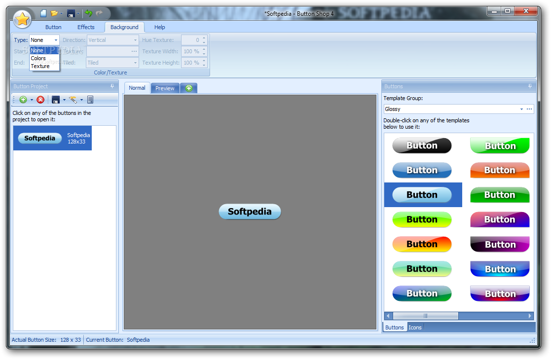551x359 pixels.
Task: Select Texture in the Type list
Action: coord(44,66)
